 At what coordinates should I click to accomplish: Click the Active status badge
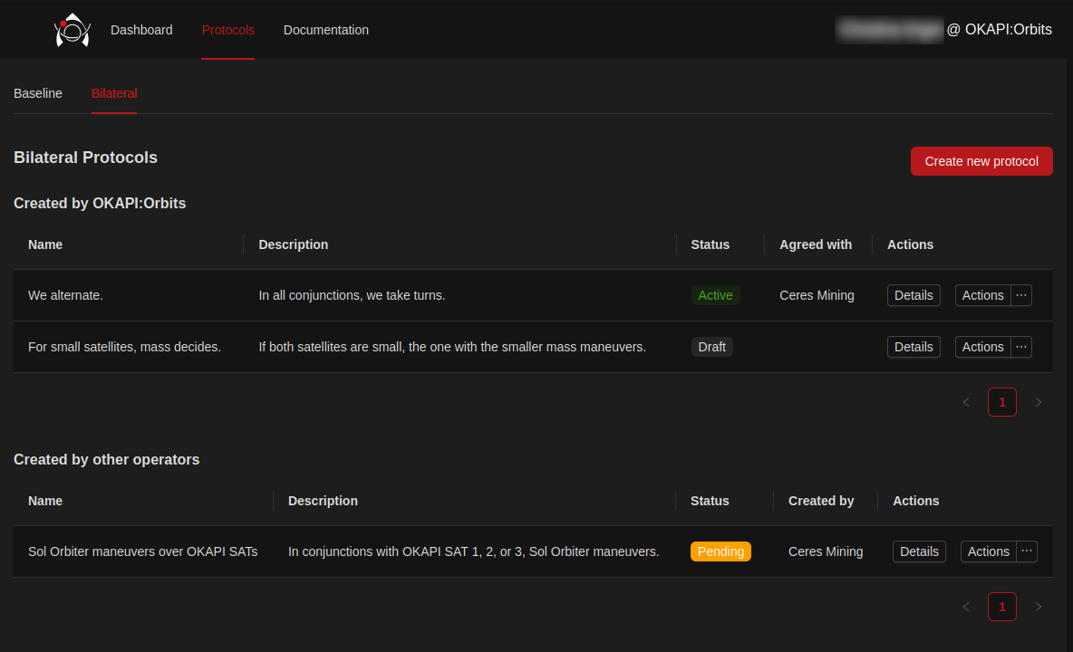tap(715, 295)
